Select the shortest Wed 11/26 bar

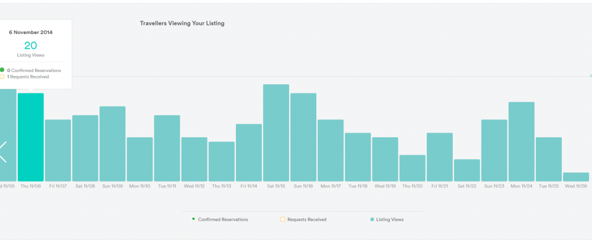576,177
